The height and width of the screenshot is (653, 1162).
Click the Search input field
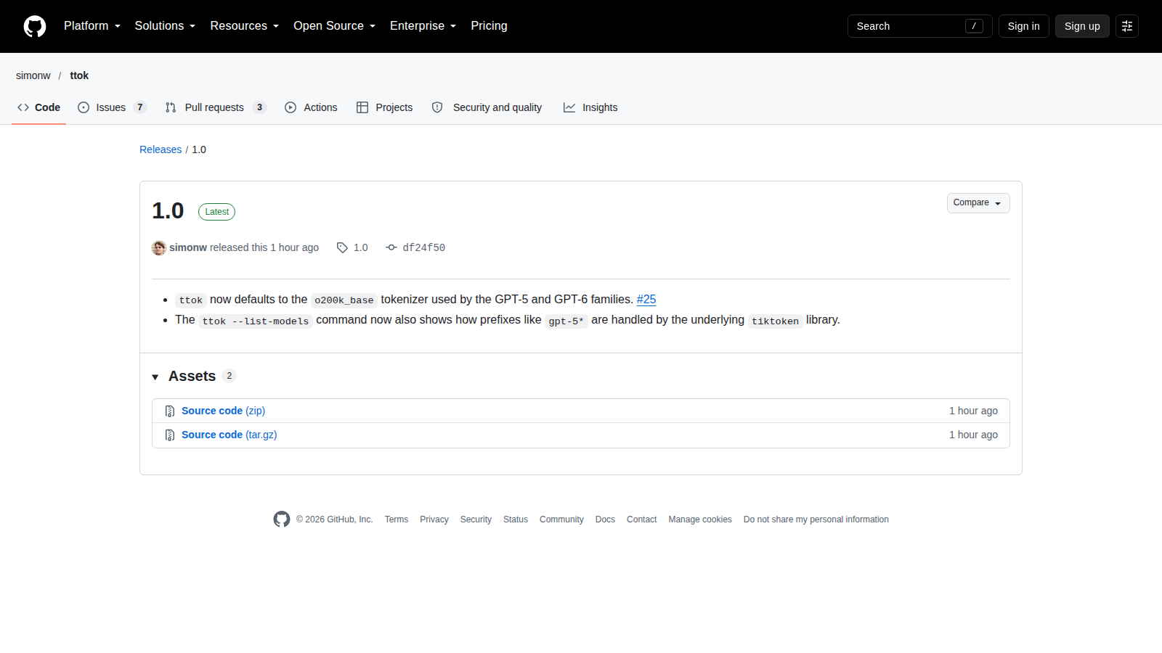[x=919, y=26]
